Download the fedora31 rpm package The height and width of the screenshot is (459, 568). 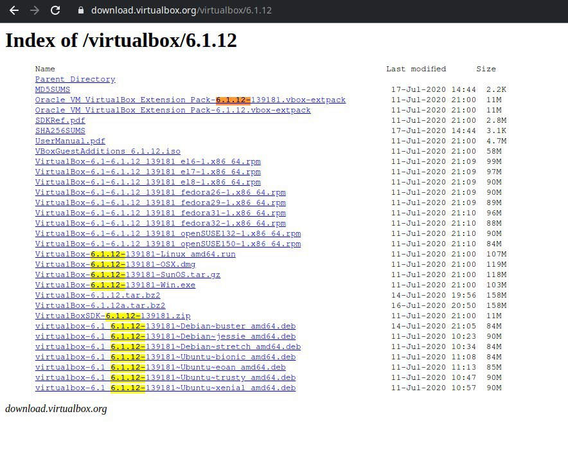pyautogui.click(x=160, y=213)
